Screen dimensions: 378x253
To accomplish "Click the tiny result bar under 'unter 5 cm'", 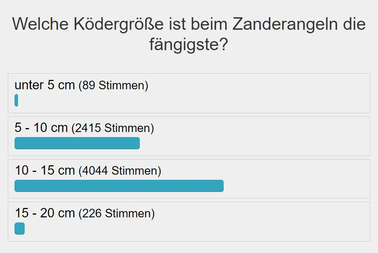I will click(16, 100).
